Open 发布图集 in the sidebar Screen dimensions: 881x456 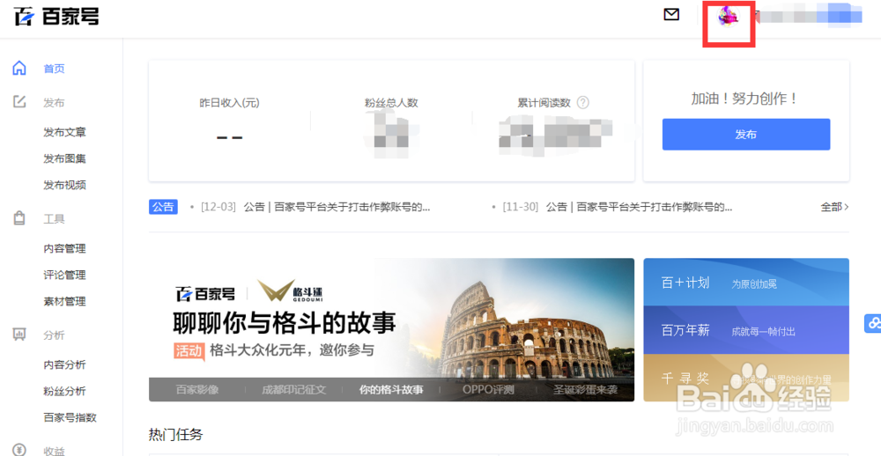coord(64,159)
